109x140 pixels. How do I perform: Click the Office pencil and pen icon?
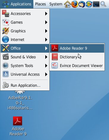coord(6,48)
